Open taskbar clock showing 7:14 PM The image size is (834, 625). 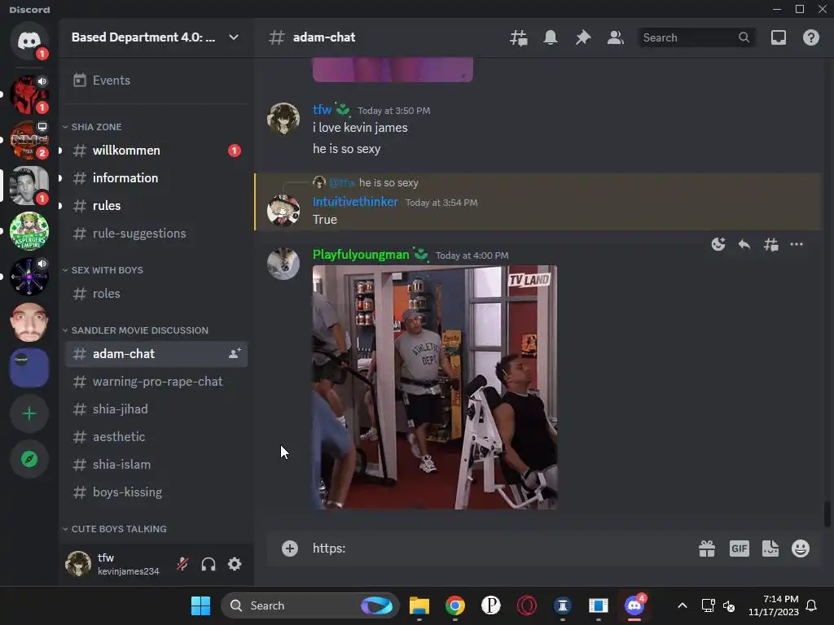tap(774, 605)
